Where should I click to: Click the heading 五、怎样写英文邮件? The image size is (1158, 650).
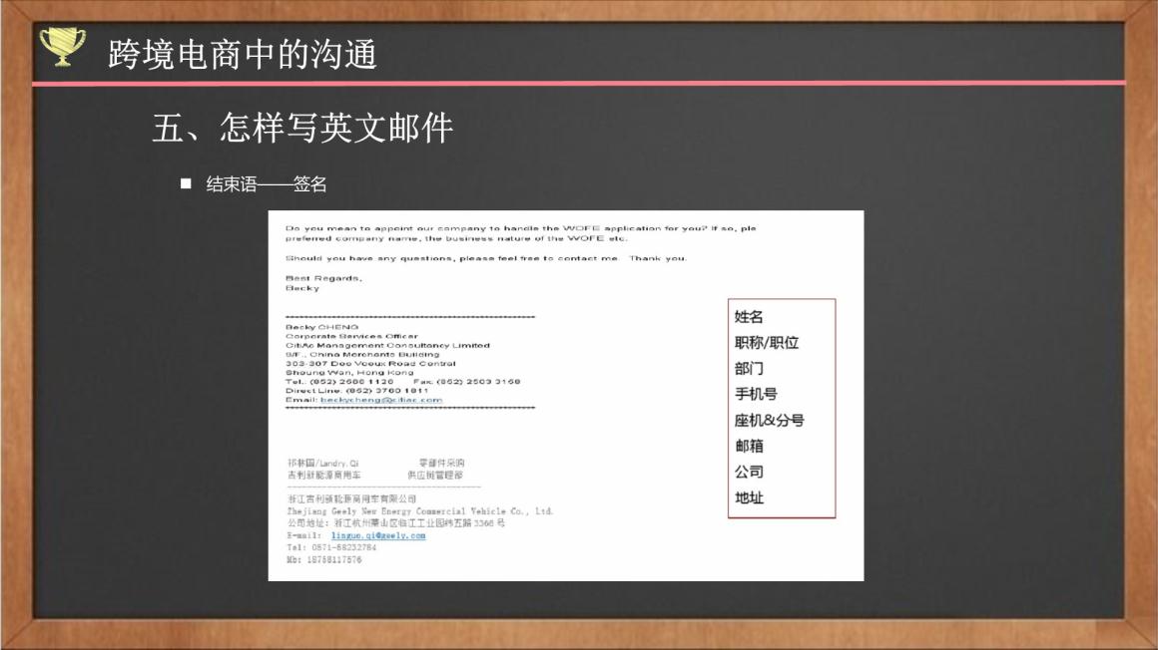(x=302, y=129)
